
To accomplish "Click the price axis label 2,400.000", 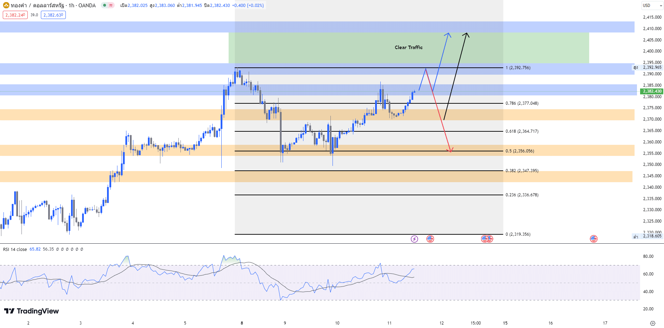I will (x=652, y=51).
